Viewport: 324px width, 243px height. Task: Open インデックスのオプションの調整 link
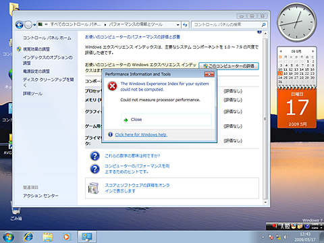point(48,60)
